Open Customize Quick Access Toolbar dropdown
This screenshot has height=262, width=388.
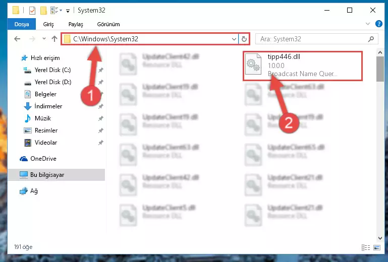click(x=68, y=11)
